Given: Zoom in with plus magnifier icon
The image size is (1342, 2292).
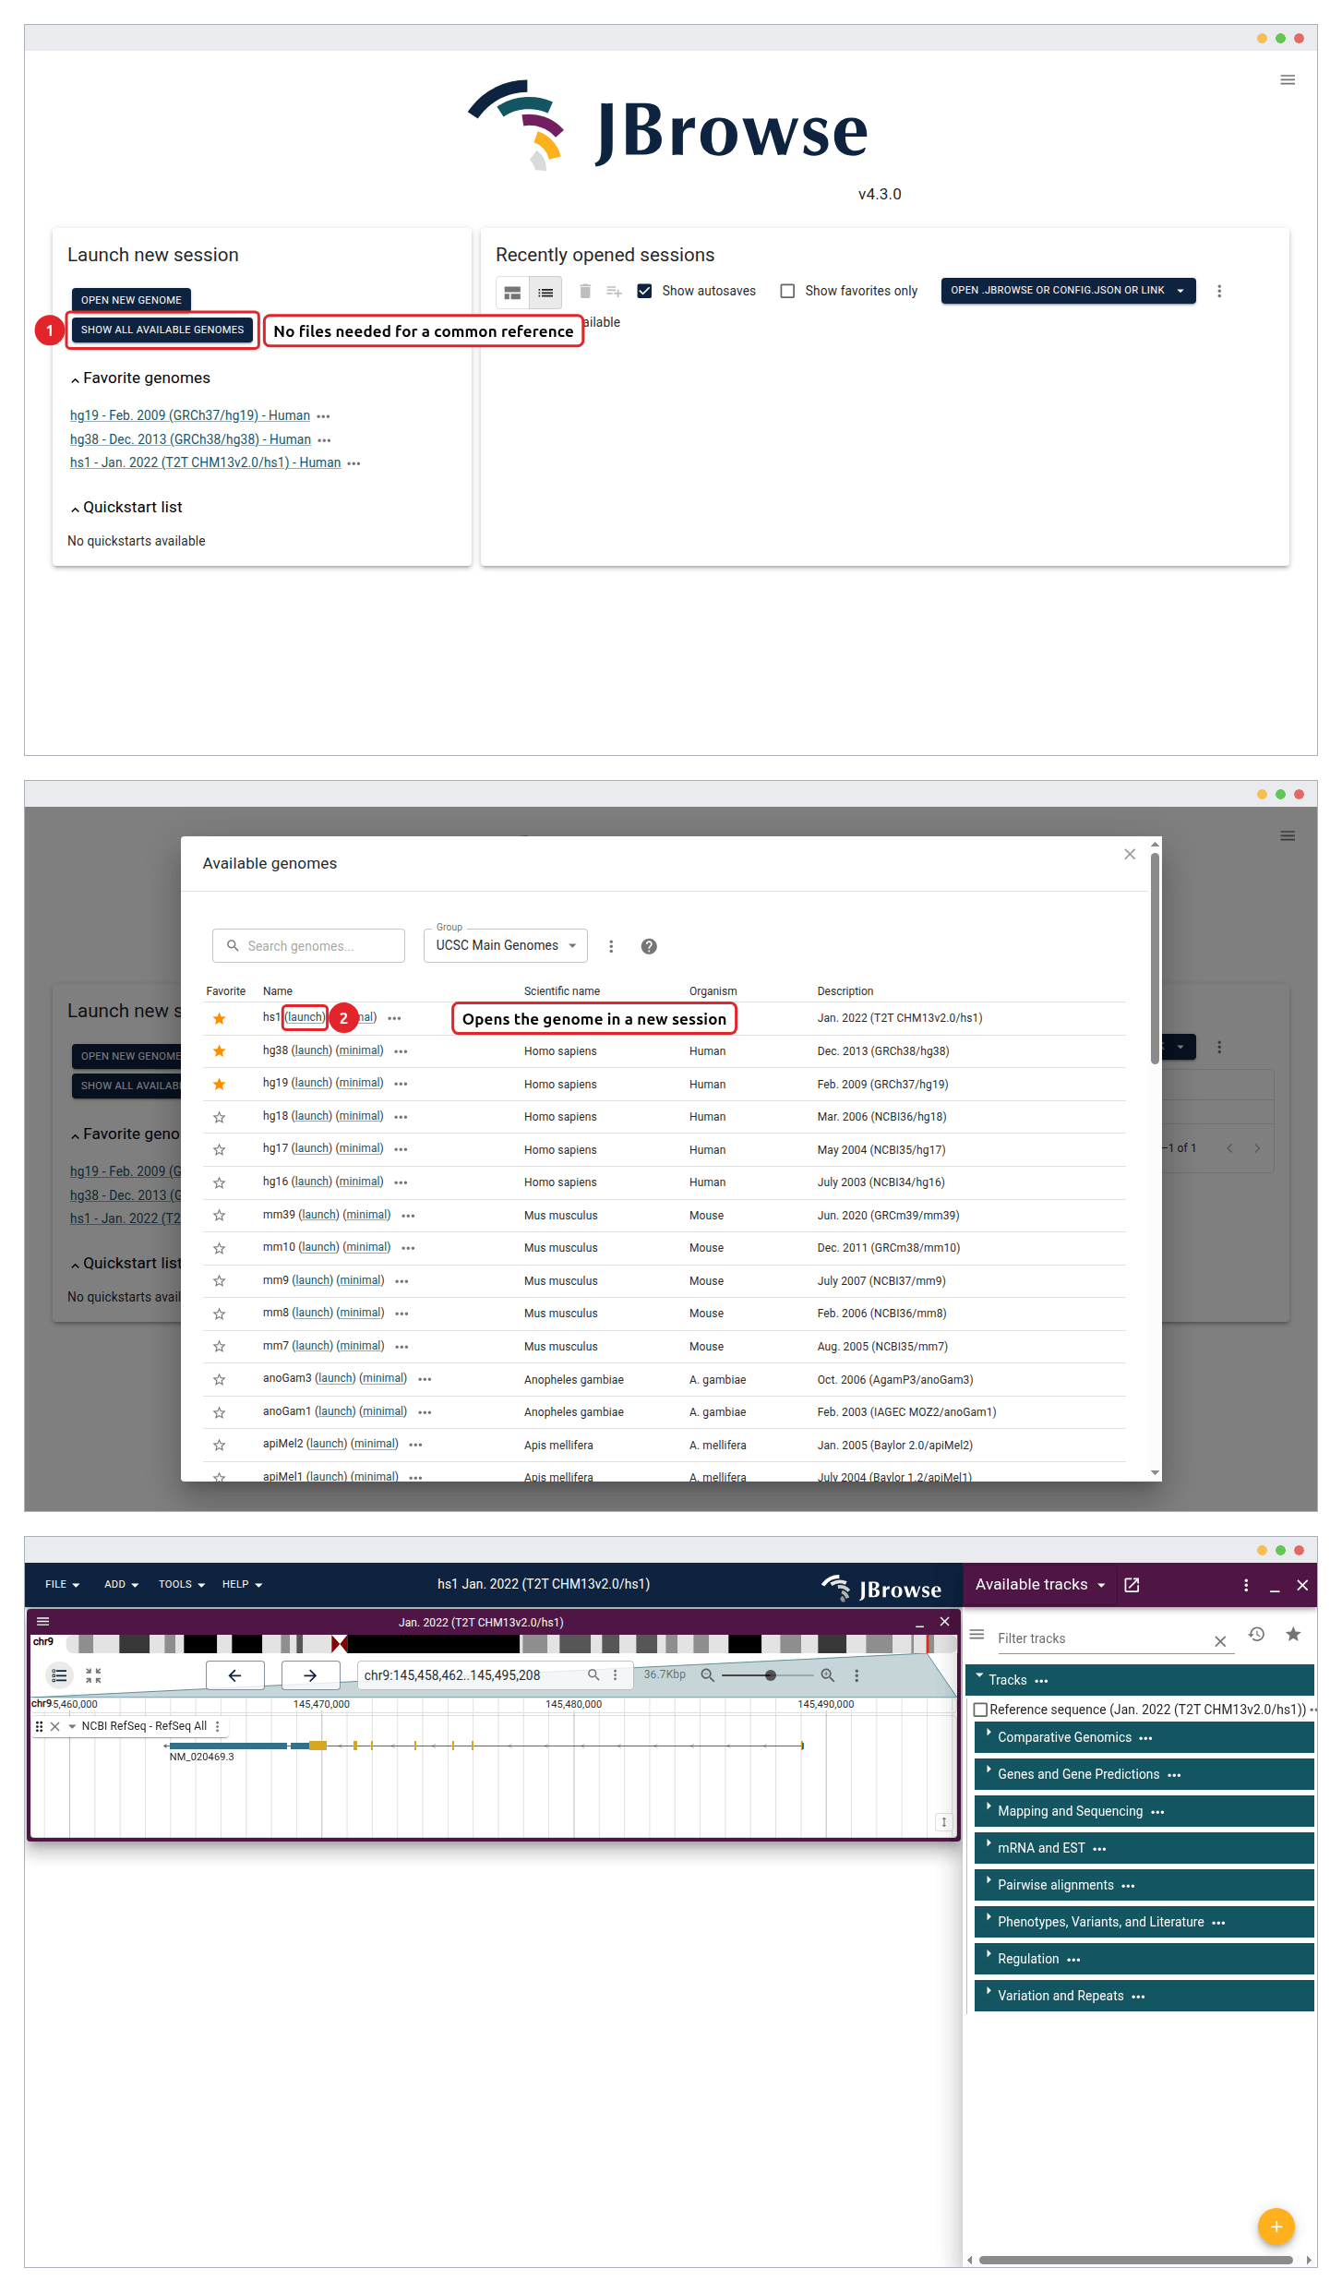Looking at the screenshot, I should pyautogui.click(x=828, y=1674).
